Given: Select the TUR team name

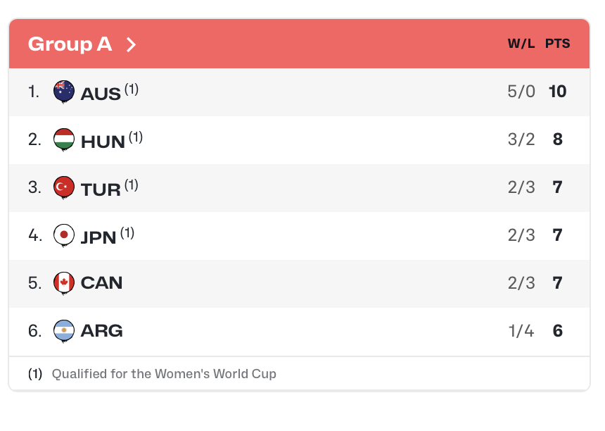Looking at the screenshot, I should click(x=101, y=189).
